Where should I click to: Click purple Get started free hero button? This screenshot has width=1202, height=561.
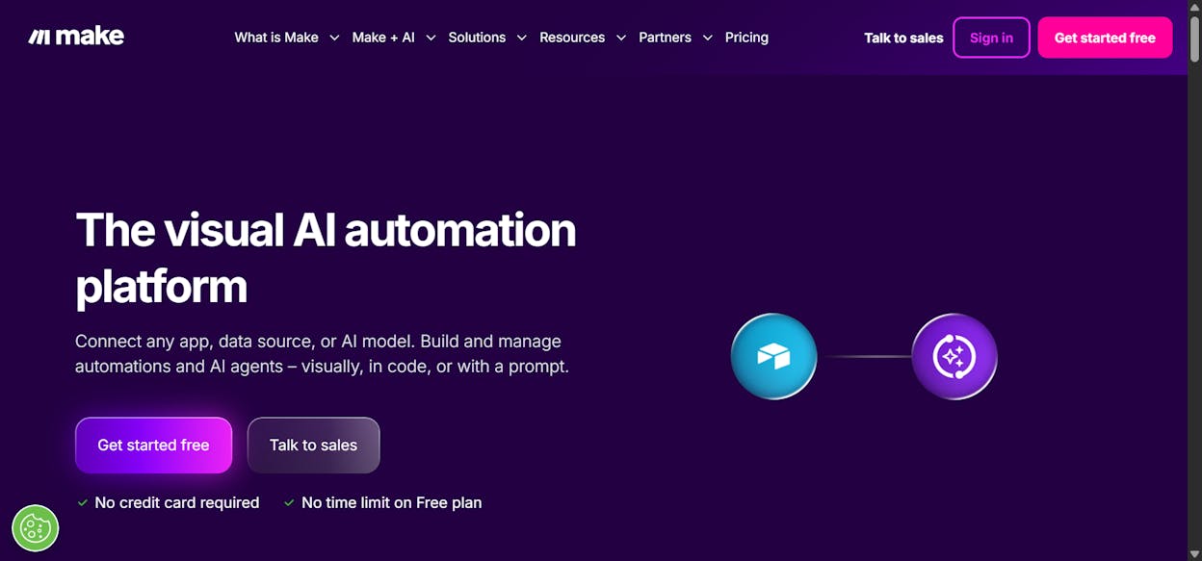pyautogui.click(x=153, y=445)
